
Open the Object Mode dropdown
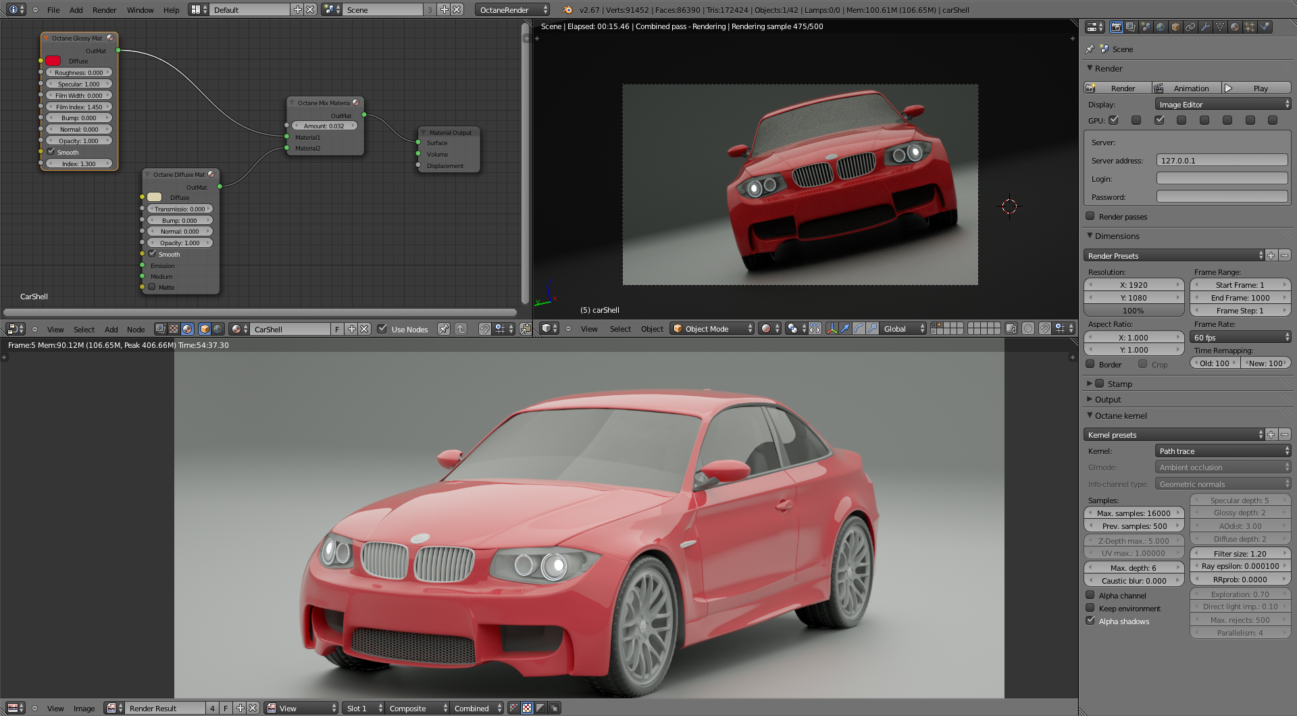pyautogui.click(x=712, y=329)
